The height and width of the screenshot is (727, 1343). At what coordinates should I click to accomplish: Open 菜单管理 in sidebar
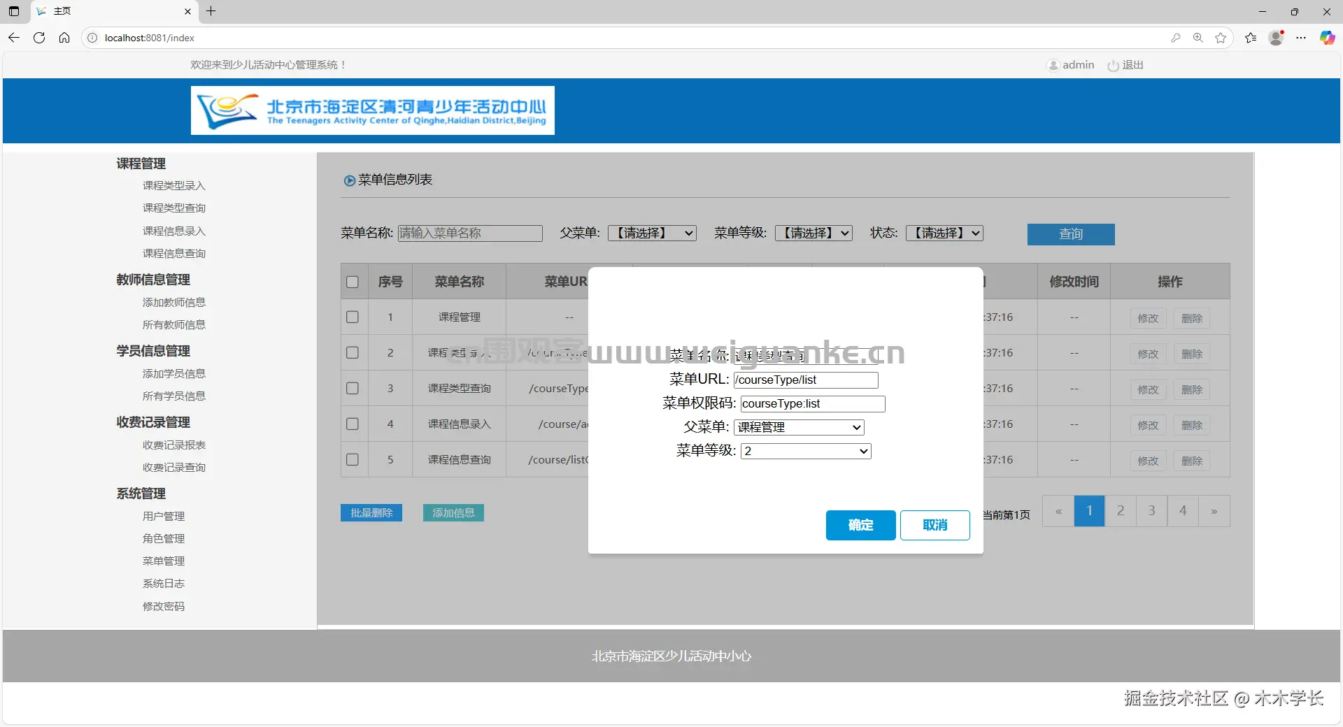163,561
